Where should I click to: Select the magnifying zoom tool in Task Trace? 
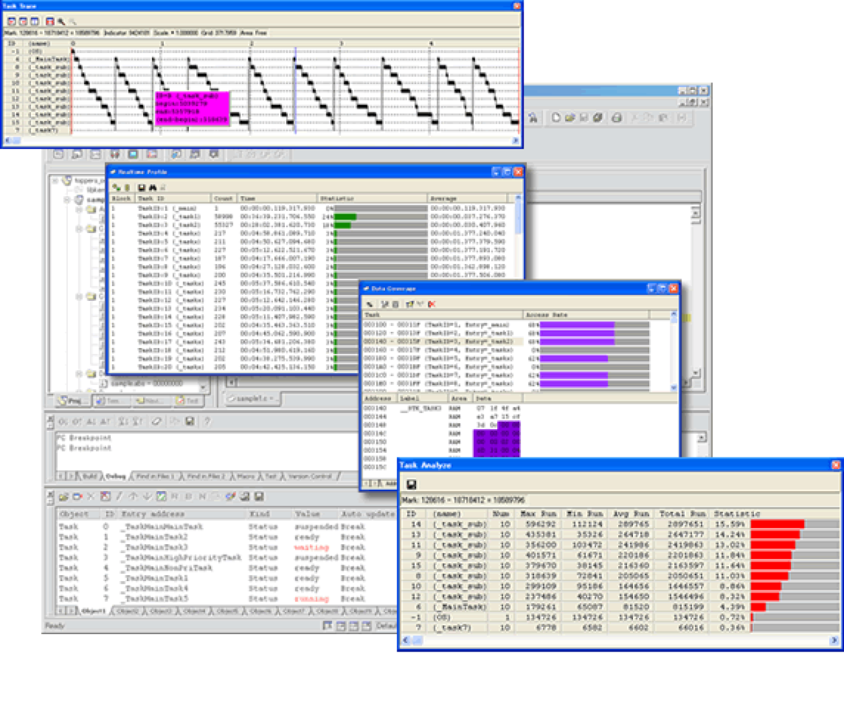pyautogui.click(x=60, y=21)
